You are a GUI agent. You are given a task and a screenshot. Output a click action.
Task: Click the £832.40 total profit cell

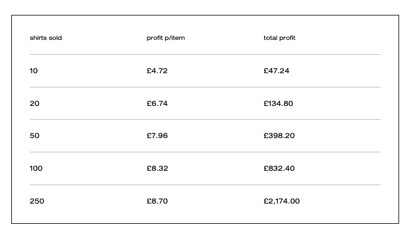coord(279,168)
